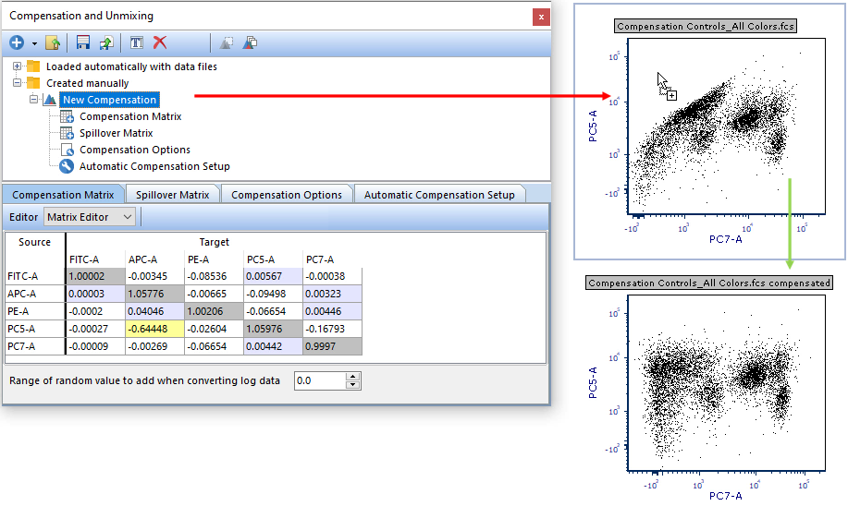Increase random value with up stepper arrow
Image resolution: width=848 pixels, height=506 pixels.
pyautogui.click(x=352, y=377)
